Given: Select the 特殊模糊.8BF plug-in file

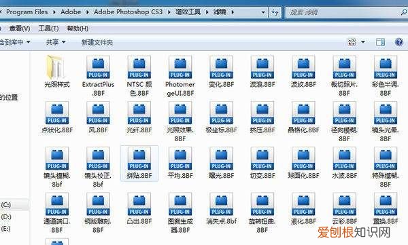Looking at the screenshot, I should (x=386, y=167).
